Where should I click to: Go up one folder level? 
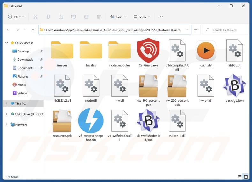click(33, 30)
